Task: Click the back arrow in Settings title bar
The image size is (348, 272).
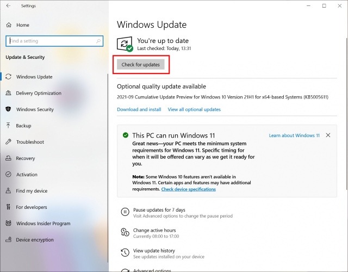Action: tap(8, 6)
